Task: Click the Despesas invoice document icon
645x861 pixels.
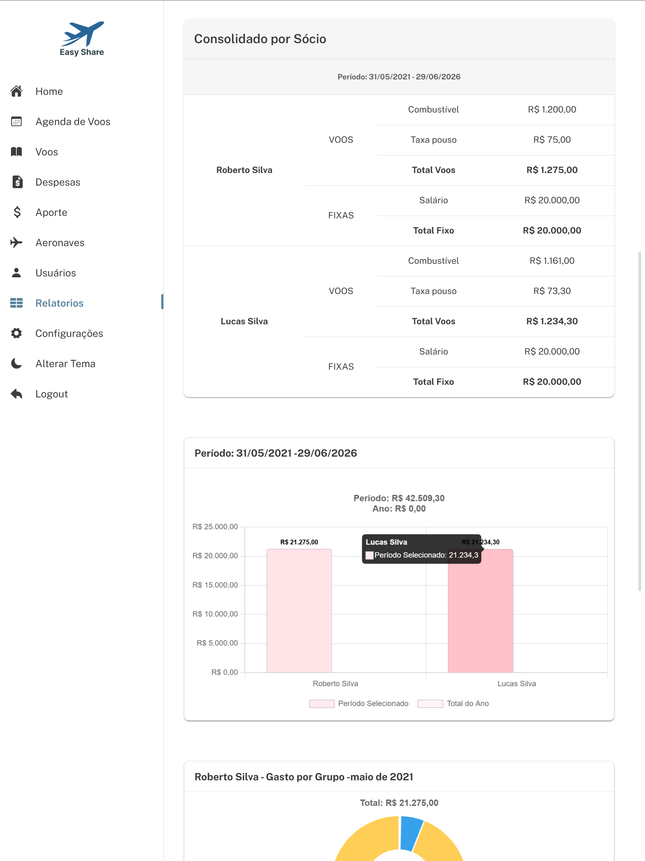Action: (17, 182)
